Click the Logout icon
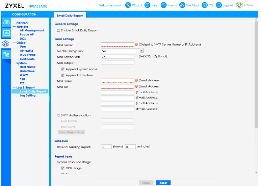 click(x=219, y=5)
